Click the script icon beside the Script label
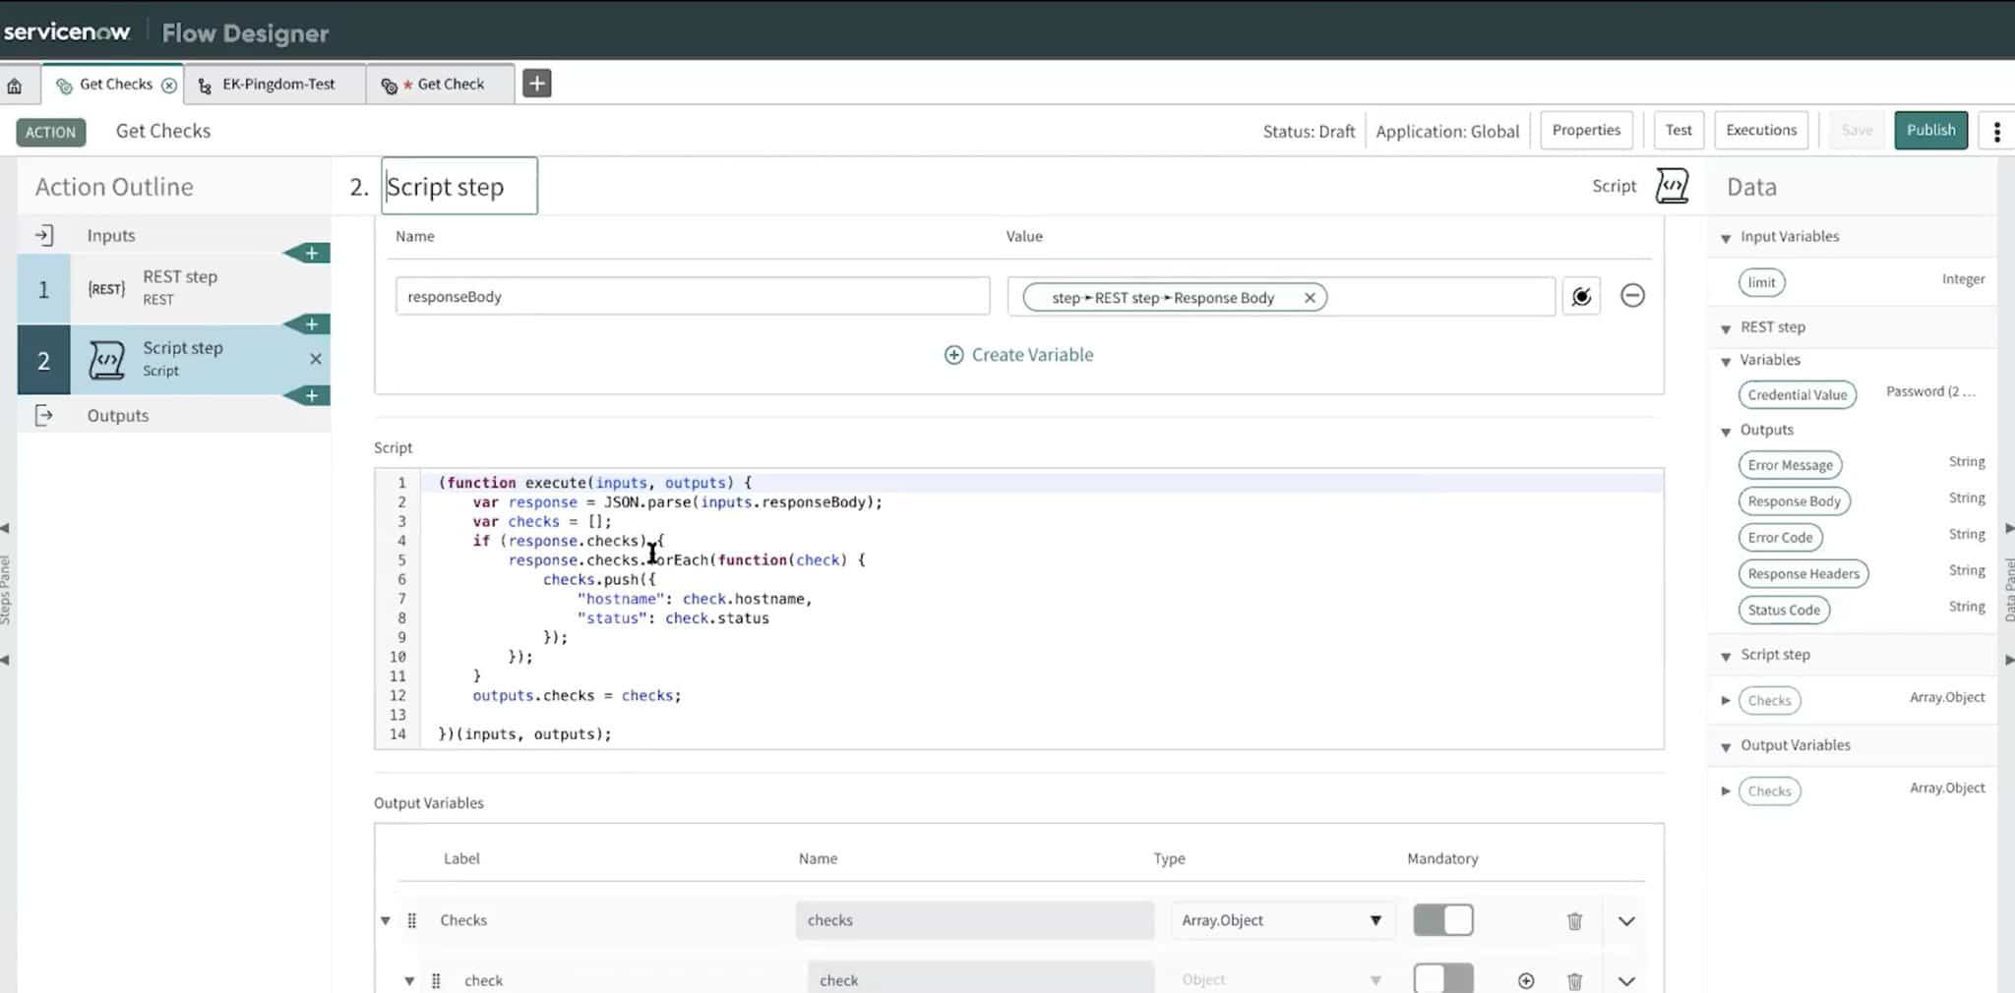Screen dimensions: 2015x993 pos(1672,185)
